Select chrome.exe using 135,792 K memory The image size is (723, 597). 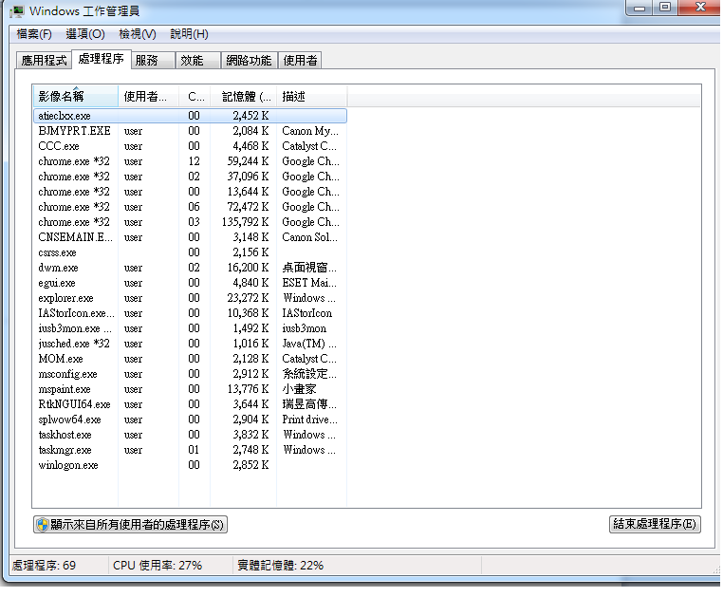pyautogui.click(x=190, y=222)
